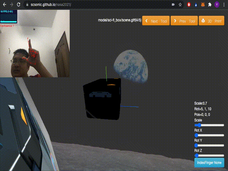The height and width of the screenshot is (171, 228).
Task: Open the MetaMask fox extension
Action: (x=203, y=5)
